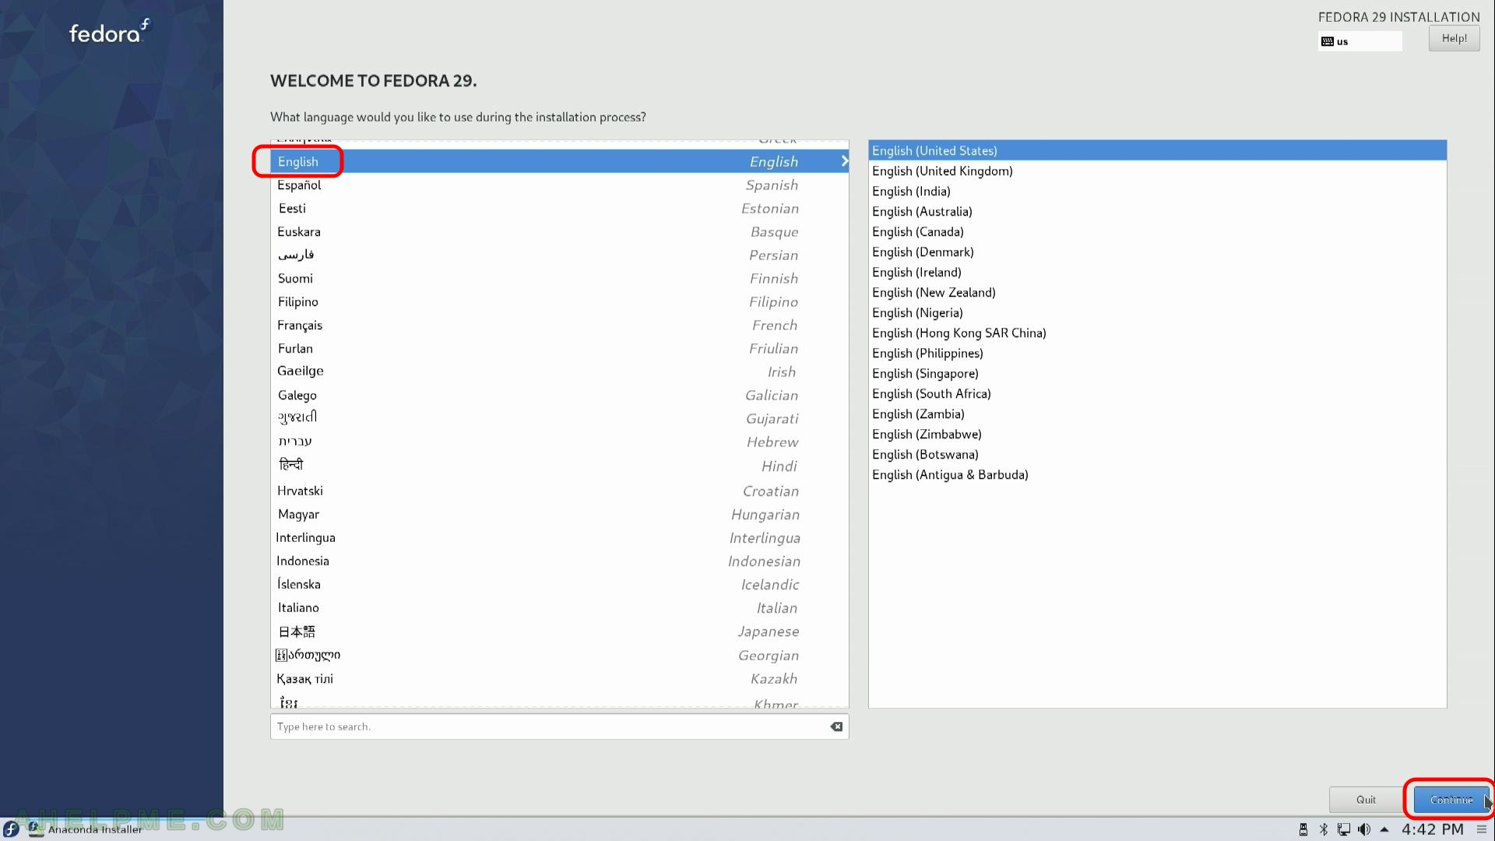This screenshot has width=1495, height=841.
Task: Expand the English row chevron arrow
Action: tap(844, 161)
